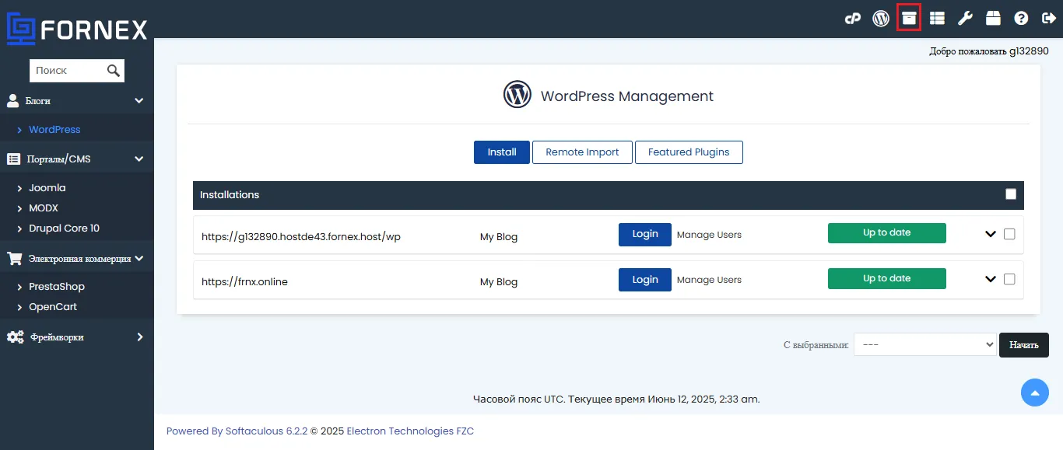Click the Install button
Image resolution: width=1063 pixels, height=450 pixels.
pyautogui.click(x=502, y=152)
